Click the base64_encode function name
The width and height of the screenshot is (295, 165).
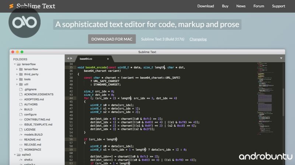[96, 67]
